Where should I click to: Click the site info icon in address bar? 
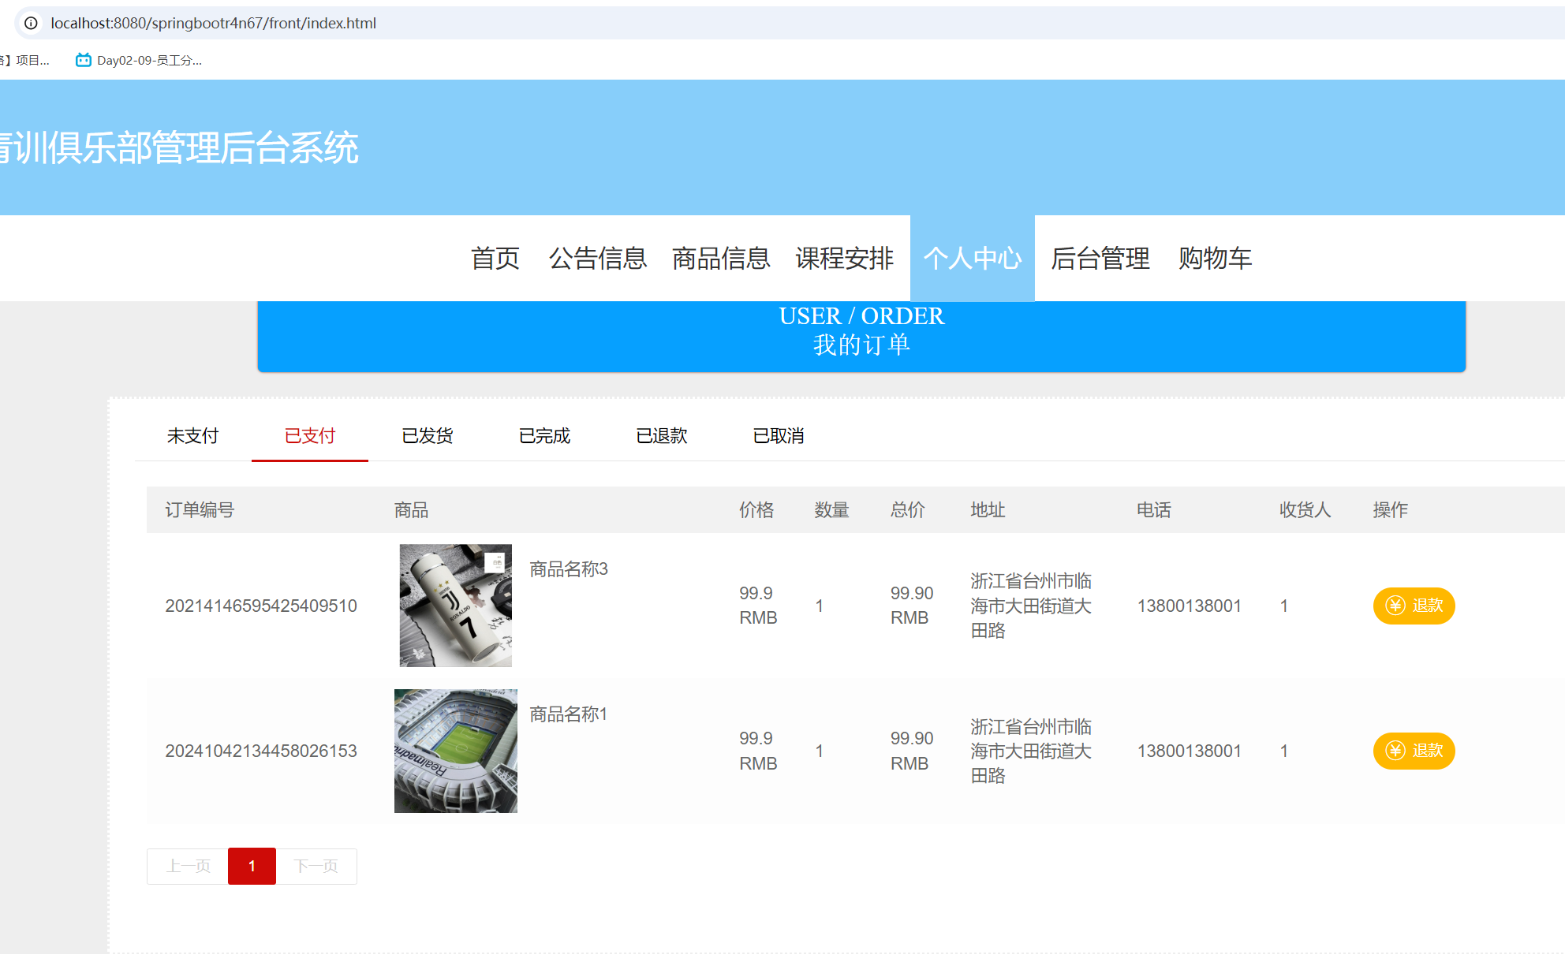click(31, 23)
